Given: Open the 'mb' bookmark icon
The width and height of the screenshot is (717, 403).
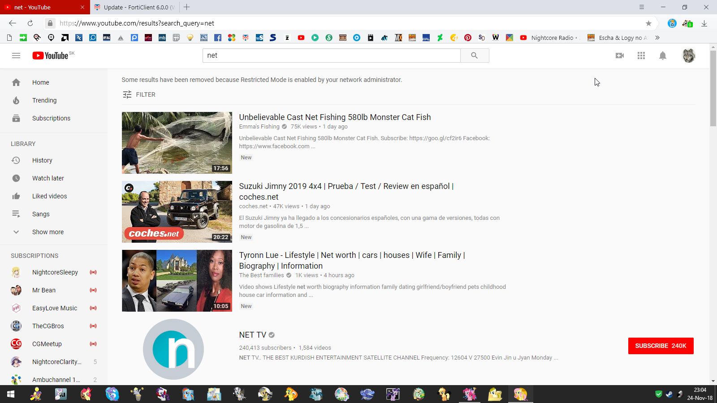Looking at the screenshot, I should point(162,38).
